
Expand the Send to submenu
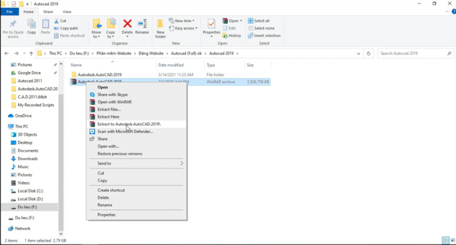pyautogui.click(x=137, y=163)
